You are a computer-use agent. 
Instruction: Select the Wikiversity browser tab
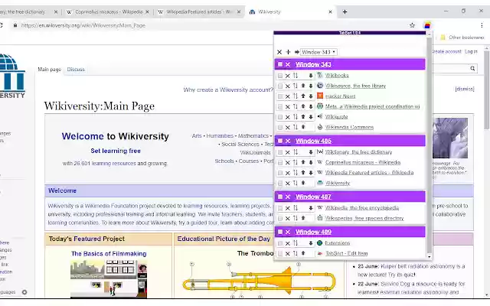[x=291, y=12]
